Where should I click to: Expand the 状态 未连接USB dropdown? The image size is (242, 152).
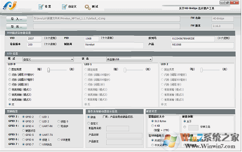129,59
